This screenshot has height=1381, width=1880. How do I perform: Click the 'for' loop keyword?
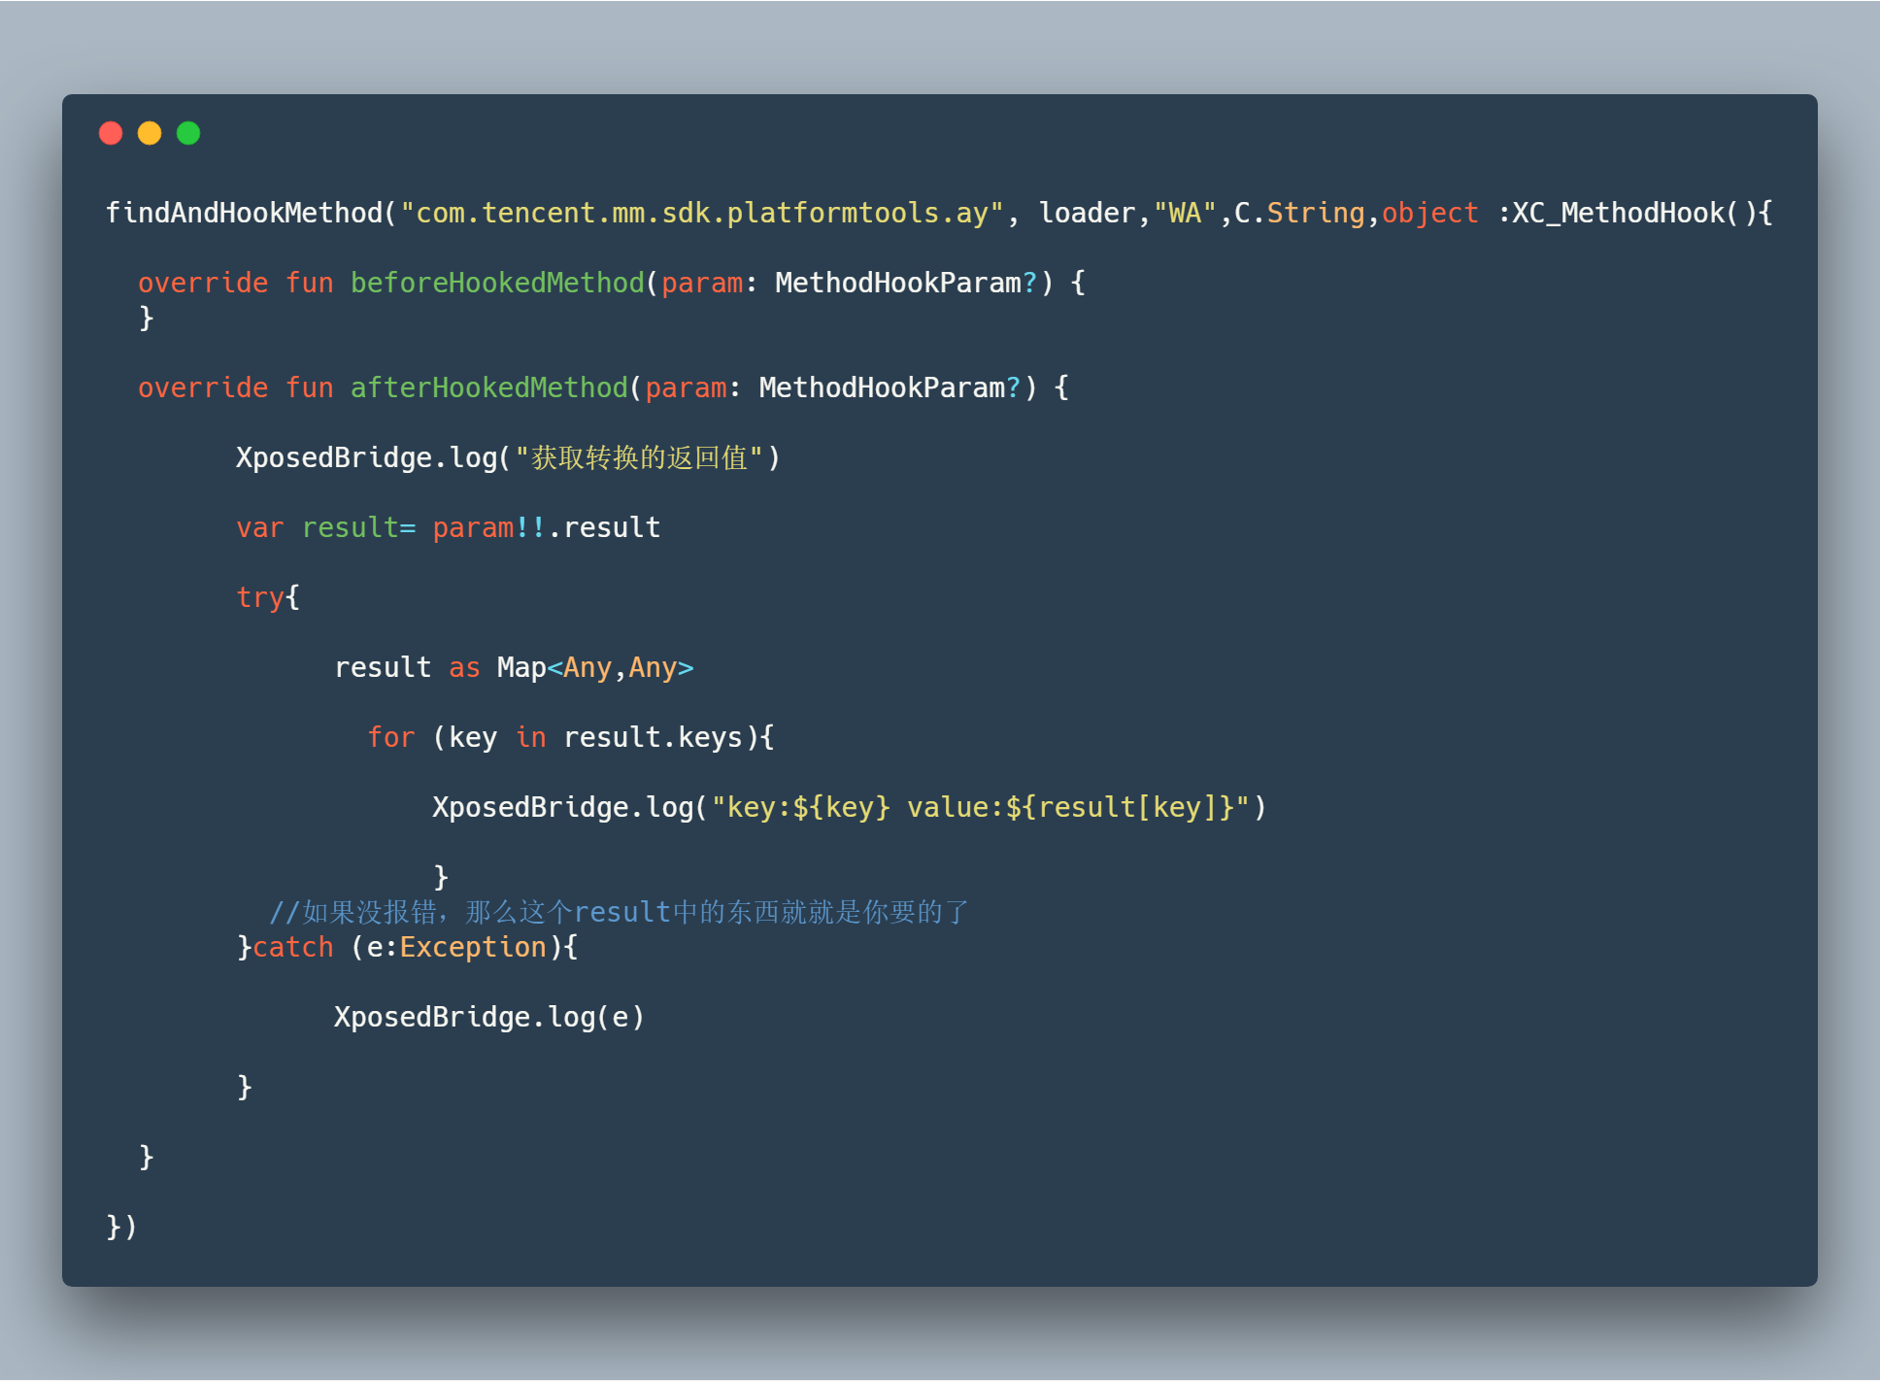pos(390,737)
